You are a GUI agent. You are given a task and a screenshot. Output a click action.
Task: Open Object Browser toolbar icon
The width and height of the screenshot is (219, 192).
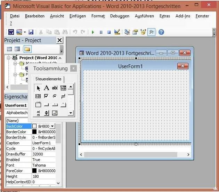tap(143, 32)
